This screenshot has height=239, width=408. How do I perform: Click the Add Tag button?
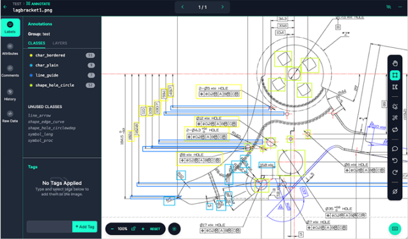(x=85, y=227)
